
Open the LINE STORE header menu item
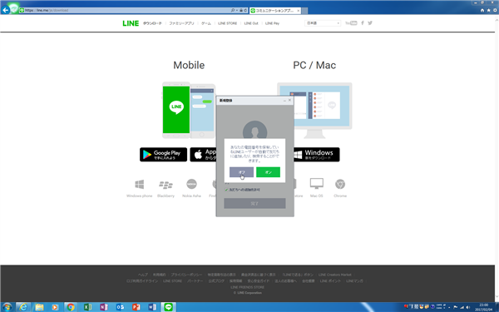[227, 23]
